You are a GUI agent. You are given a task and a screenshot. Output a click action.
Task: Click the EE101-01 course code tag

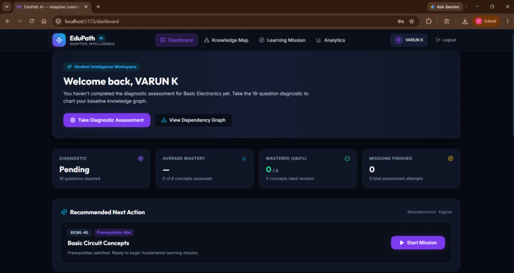click(x=79, y=232)
